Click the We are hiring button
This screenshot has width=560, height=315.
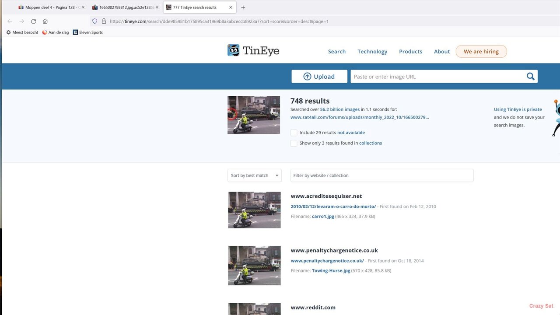click(481, 51)
